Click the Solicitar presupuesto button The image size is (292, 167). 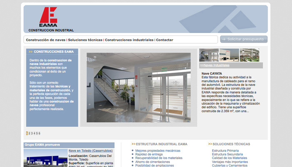[244, 39]
